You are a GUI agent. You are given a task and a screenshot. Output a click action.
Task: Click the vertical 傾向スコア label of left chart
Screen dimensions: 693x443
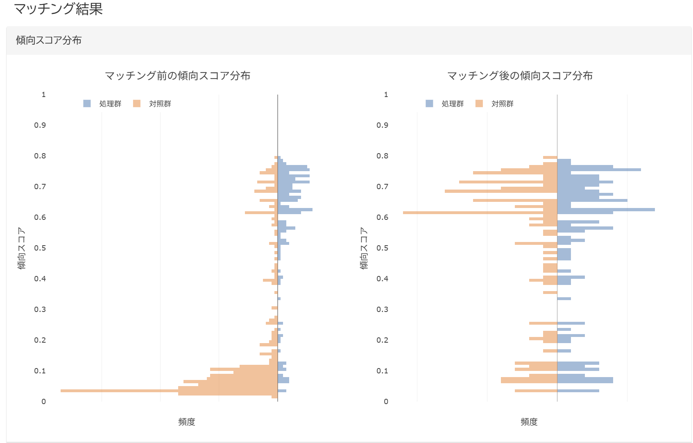pyautogui.click(x=22, y=248)
